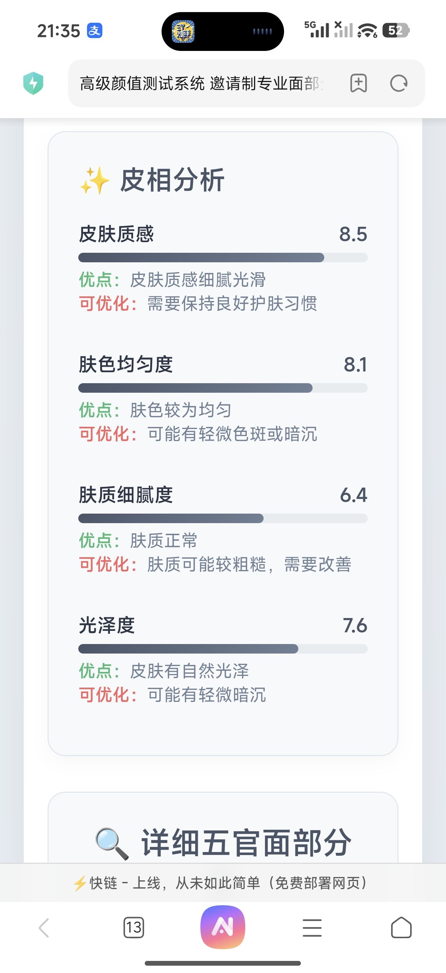Go back with left arrow
Image resolution: width=446 pixels, height=973 pixels.
(44, 928)
